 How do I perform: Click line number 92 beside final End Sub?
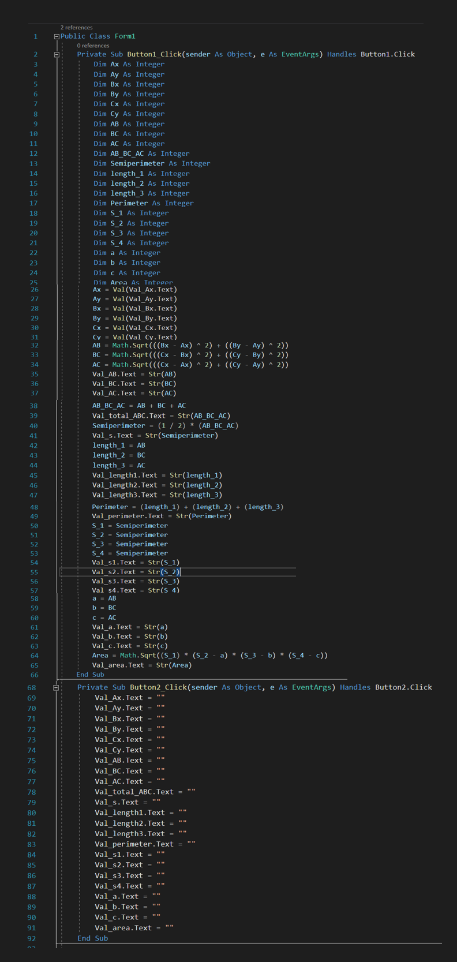[31, 938]
